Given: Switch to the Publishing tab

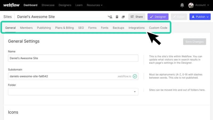Looking at the screenshot, I should coord(44,28).
